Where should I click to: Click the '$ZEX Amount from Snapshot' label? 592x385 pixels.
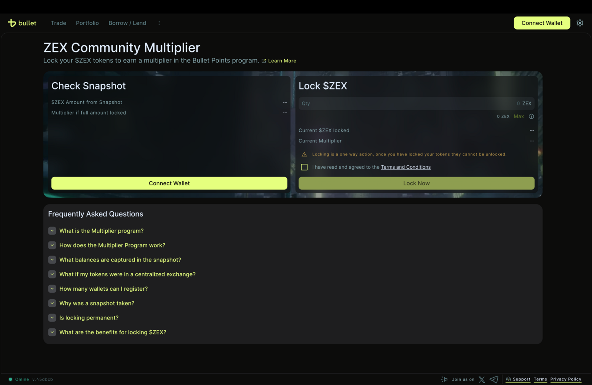(x=87, y=102)
